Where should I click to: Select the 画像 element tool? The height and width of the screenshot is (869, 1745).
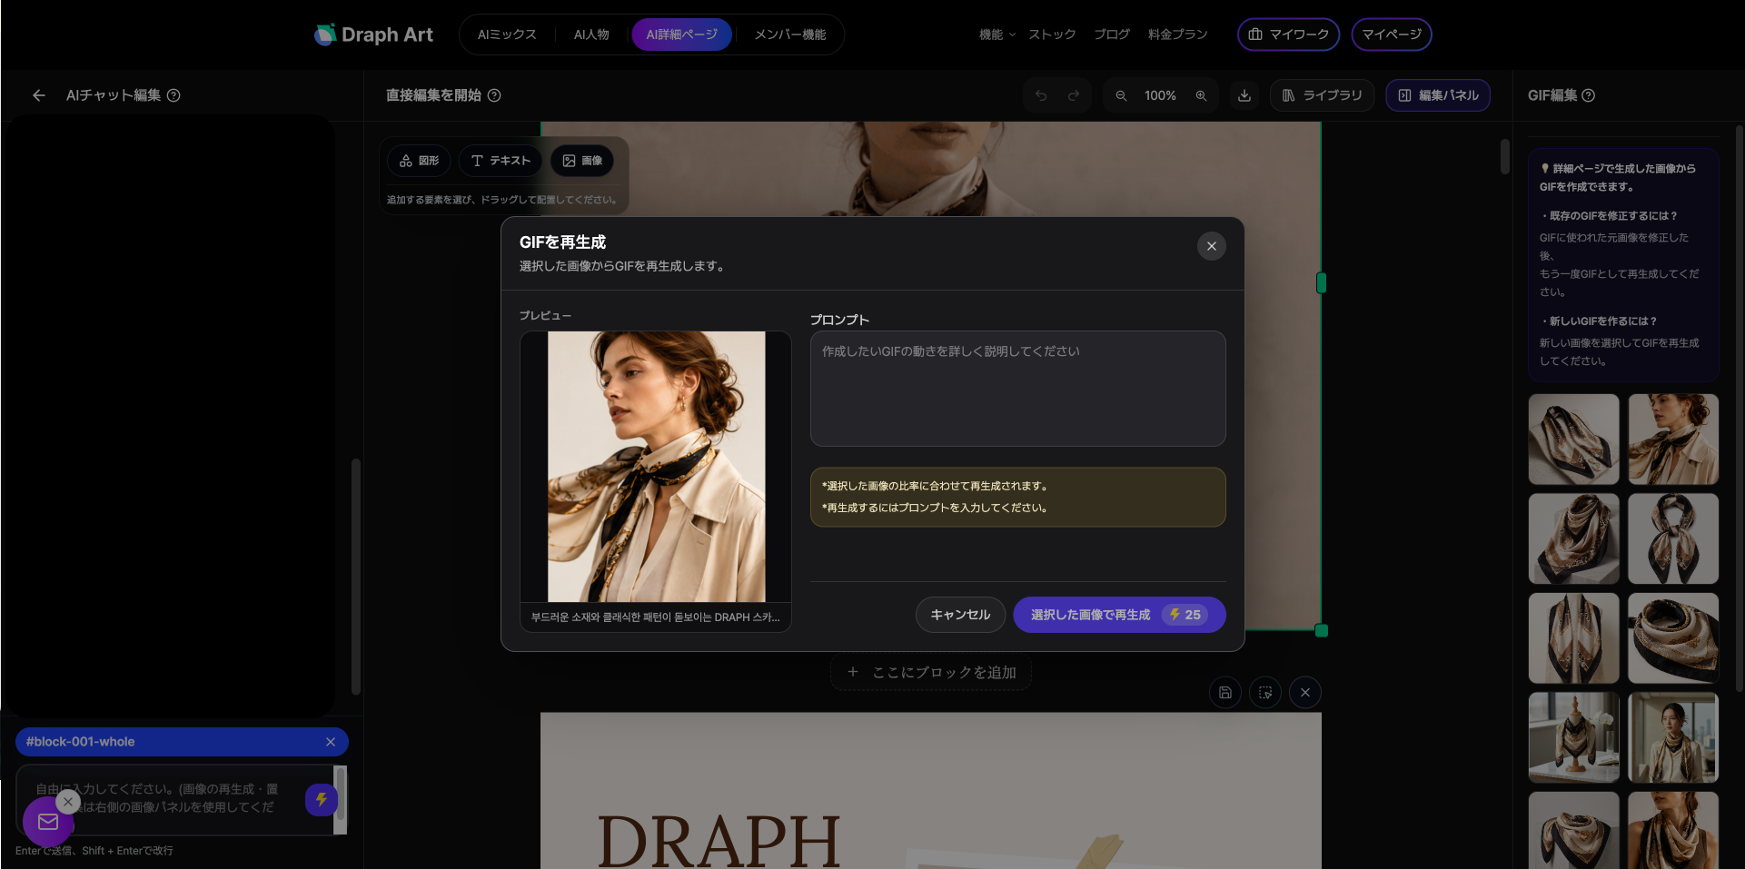point(582,161)
